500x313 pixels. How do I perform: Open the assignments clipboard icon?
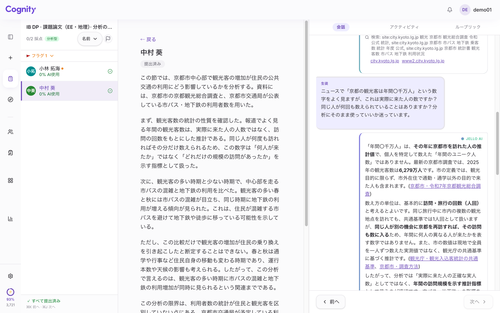point(10,79)
